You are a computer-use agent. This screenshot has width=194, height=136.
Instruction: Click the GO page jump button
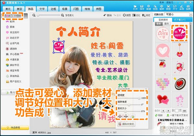coord(185,111)
